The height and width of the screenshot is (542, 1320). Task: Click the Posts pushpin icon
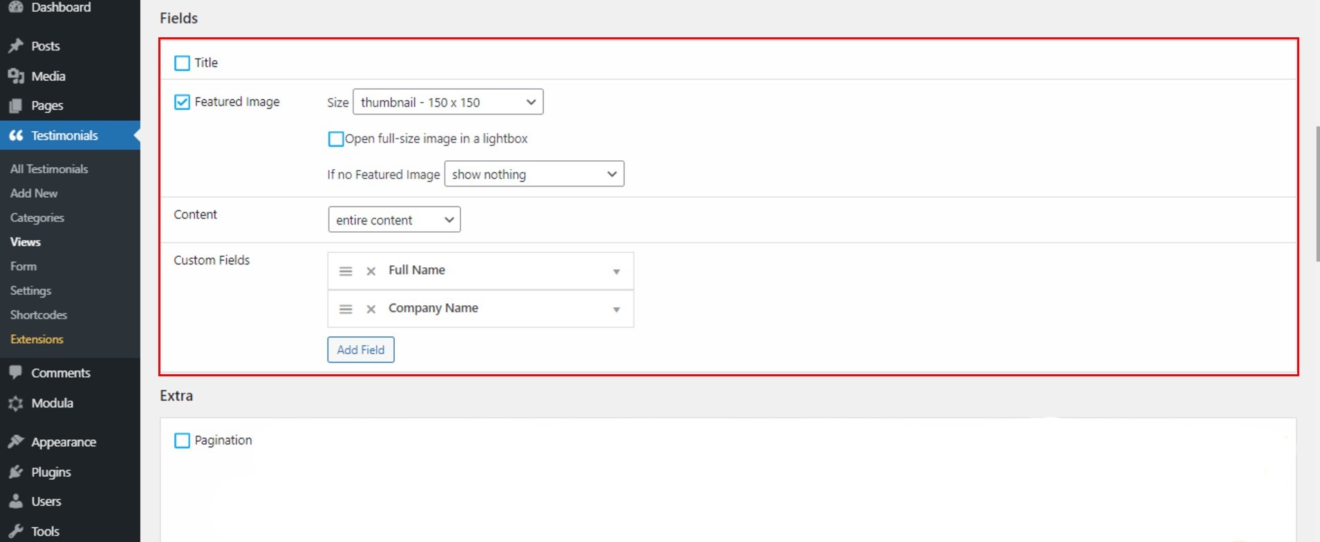point(16,46)
